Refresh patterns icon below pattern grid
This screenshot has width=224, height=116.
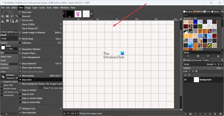pos(208,56)
